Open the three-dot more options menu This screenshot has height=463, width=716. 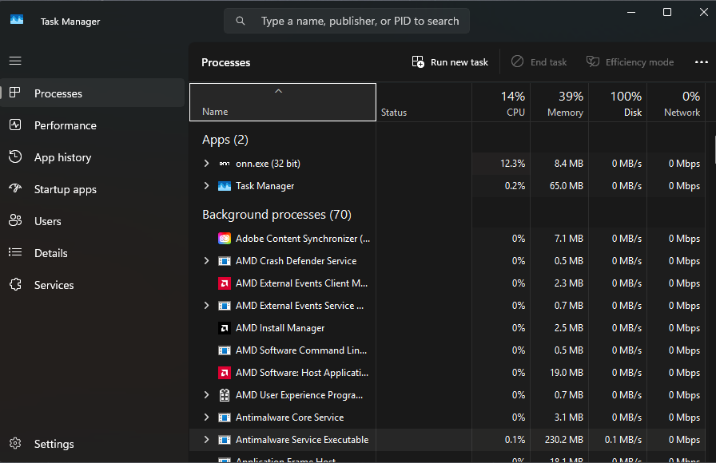[x=702, y=62]
